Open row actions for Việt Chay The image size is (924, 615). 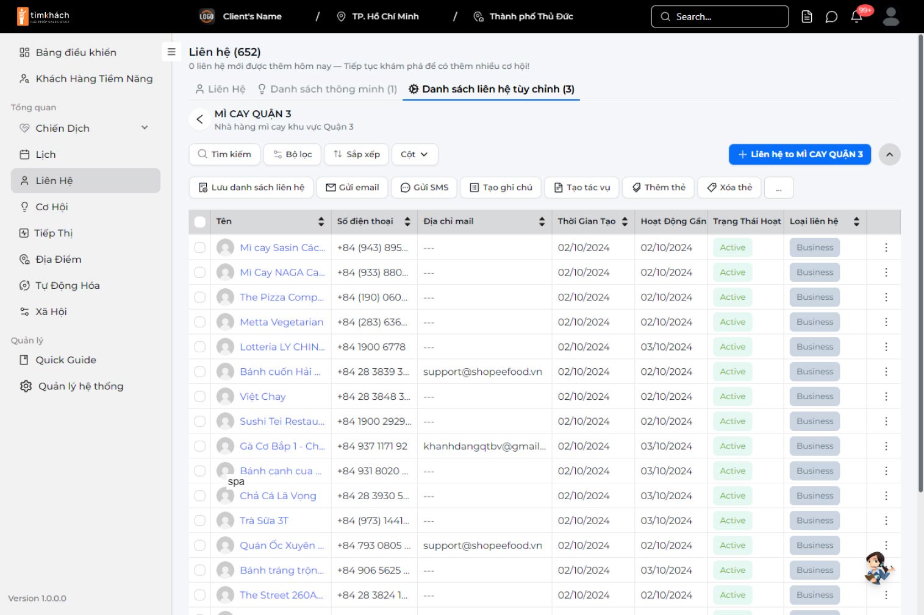tap(886, 396)
